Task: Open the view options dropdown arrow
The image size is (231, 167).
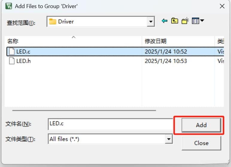Action: (202, 20)
